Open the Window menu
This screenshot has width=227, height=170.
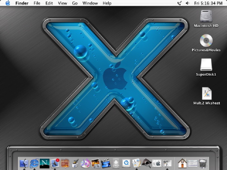[x=90, y=3]
